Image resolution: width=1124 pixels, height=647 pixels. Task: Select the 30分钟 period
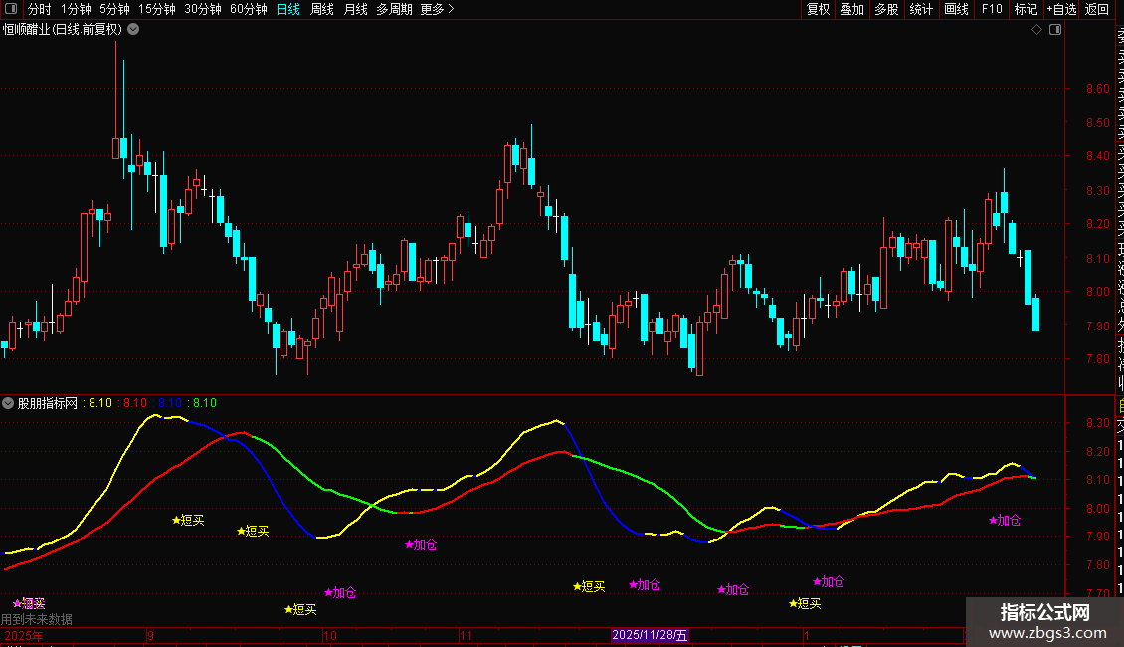[203, 9]
